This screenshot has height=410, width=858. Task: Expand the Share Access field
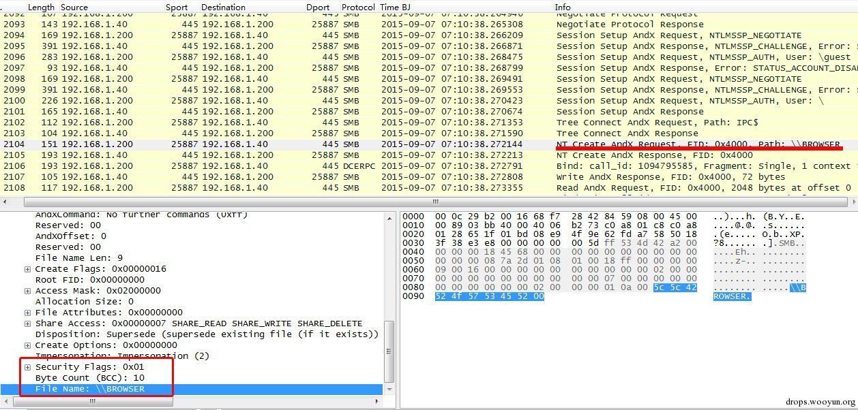coord(28,324)
